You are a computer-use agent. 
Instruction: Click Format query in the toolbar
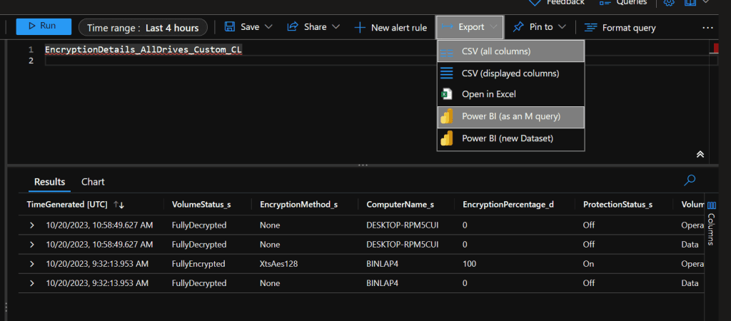(x=620, y=27)
